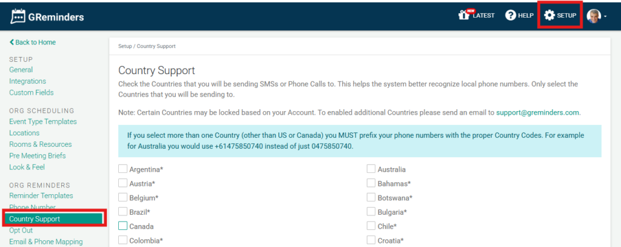The image size is (621, 247).
Task: Open Look & Feel settings
Action: coord(27,167)
